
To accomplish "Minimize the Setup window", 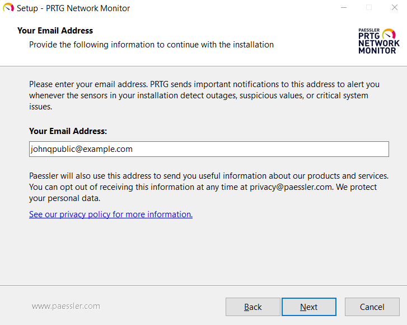I will tap(343, 8).
